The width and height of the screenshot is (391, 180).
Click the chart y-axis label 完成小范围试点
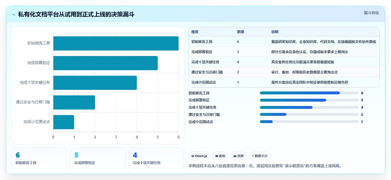coord(37,122)
